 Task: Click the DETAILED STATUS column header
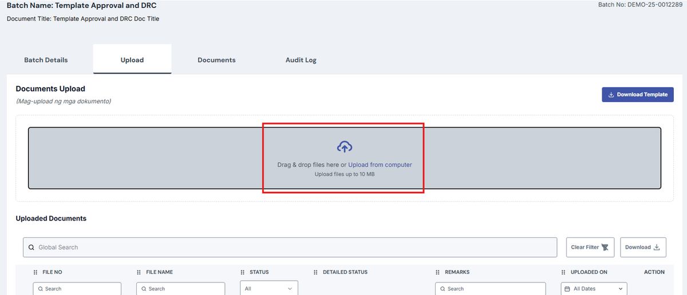point(345,272)
